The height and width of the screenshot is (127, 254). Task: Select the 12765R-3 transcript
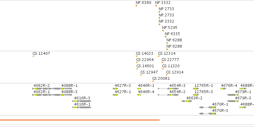(196, 95)
